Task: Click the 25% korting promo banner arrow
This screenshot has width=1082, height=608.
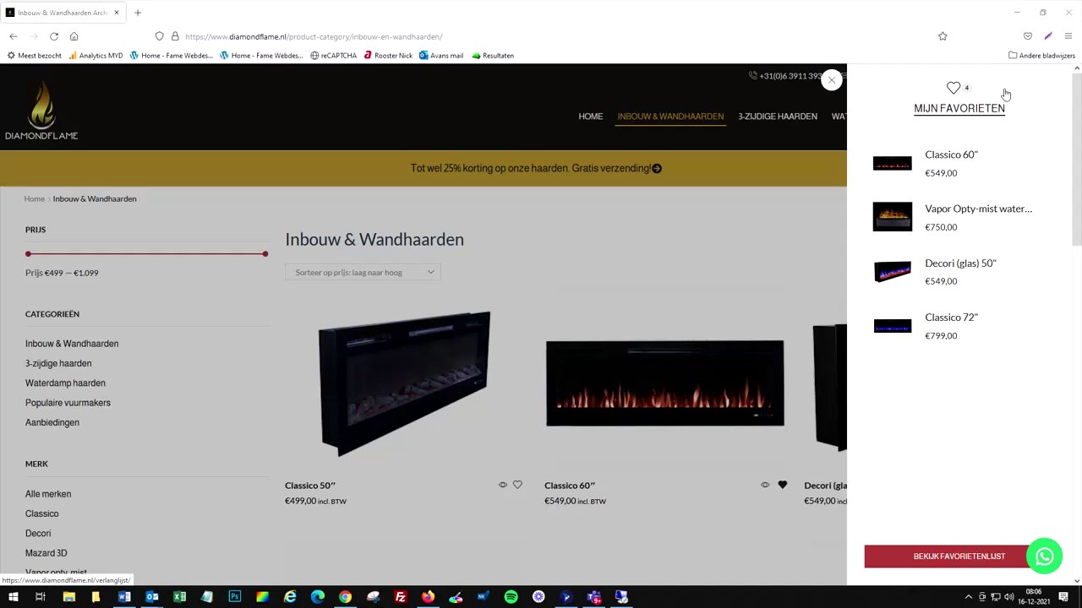Action: [x=657, y=168]
